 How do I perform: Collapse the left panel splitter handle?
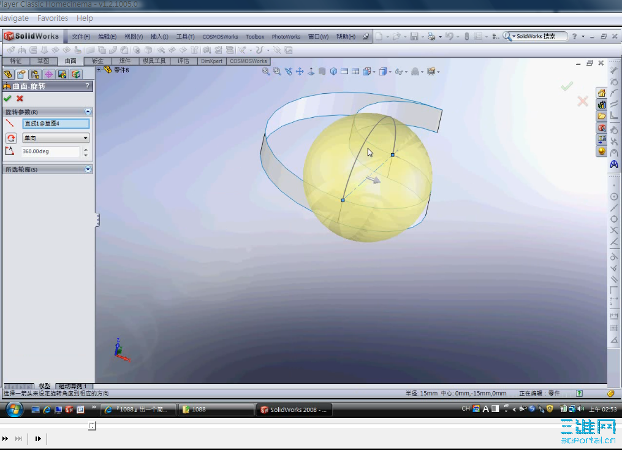pos(97,220)
